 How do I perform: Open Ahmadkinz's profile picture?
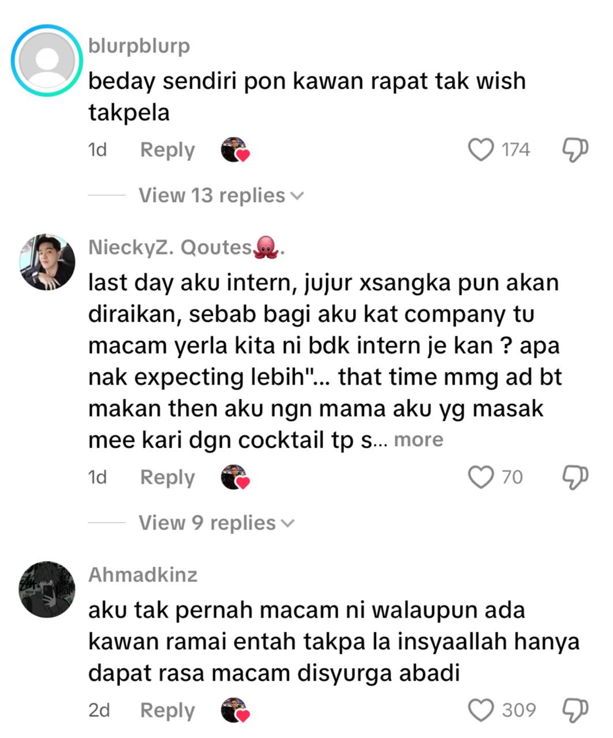(x=47, y=589)
